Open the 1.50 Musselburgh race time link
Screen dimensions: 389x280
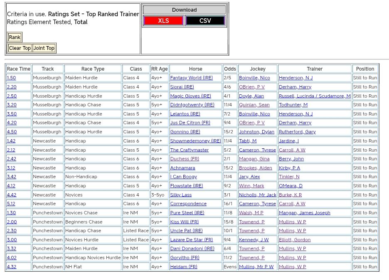click(x=12, y=78)
